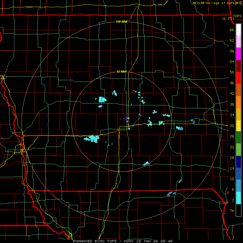The width and height of the screenshot is (243, 243).
Task: Click the 18 value on the scale
Action: click(x=232, y=158)
